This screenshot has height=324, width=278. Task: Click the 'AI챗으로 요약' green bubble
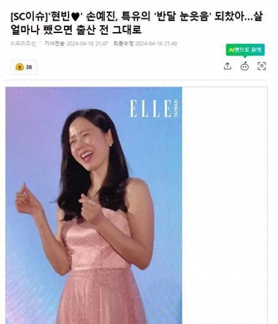click(x=245, y=50)
